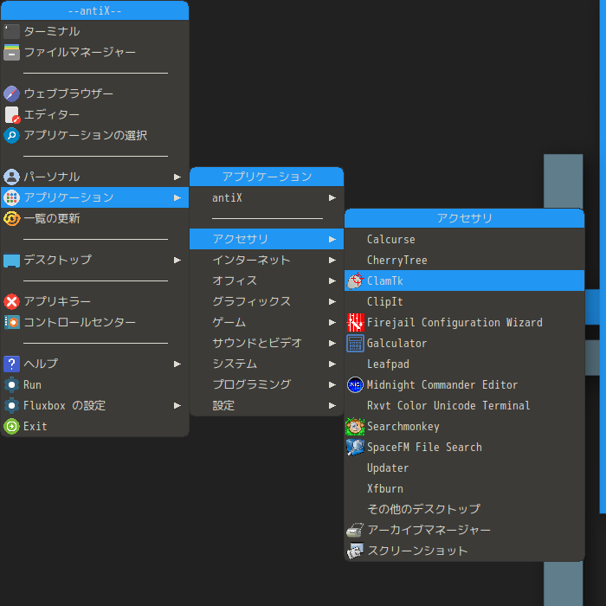The image size is (606, 606).
Task: Click the File Manager icon (ファイルマネージャー)
Action: (11, 52)
